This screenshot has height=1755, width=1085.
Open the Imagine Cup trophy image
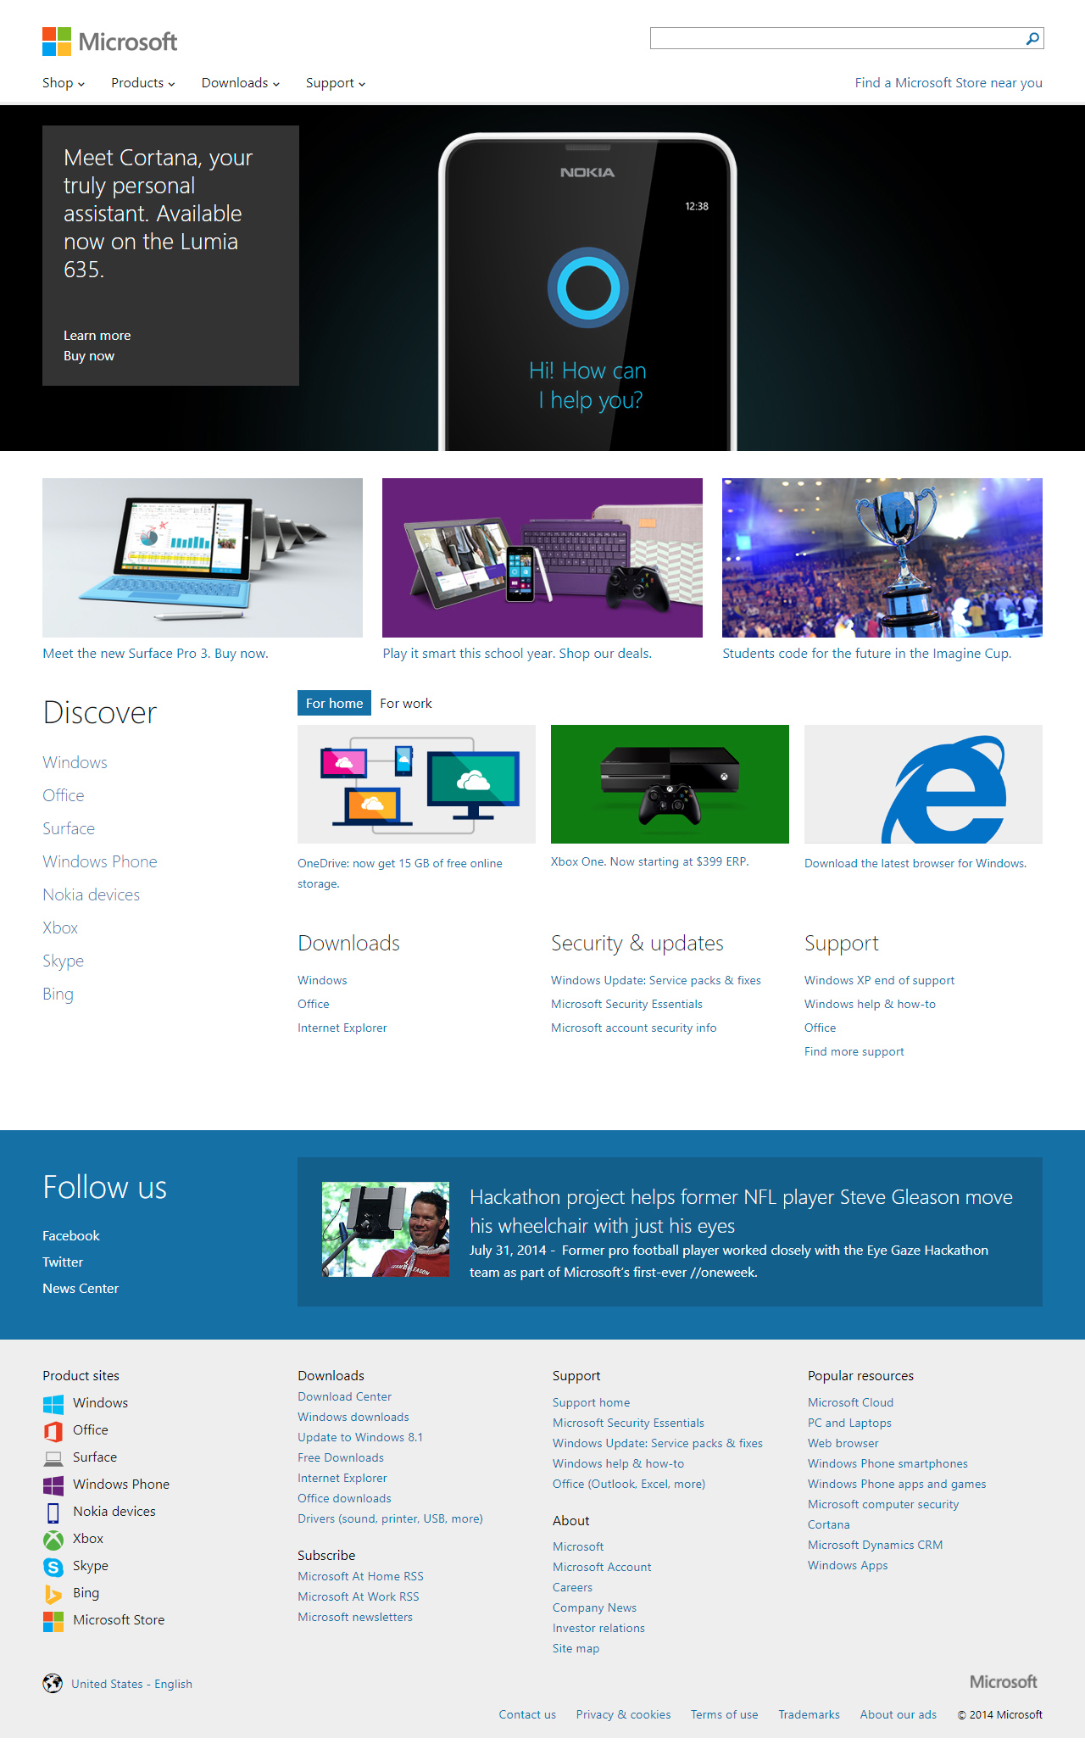[882, 558]
